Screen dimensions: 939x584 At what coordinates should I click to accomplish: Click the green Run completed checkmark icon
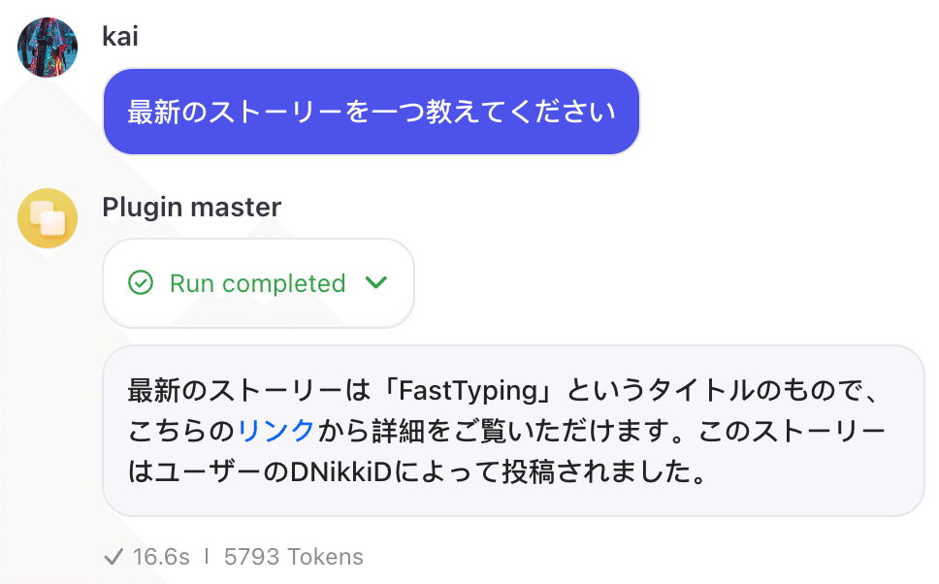pyautogui.click(x=141, y=283)
